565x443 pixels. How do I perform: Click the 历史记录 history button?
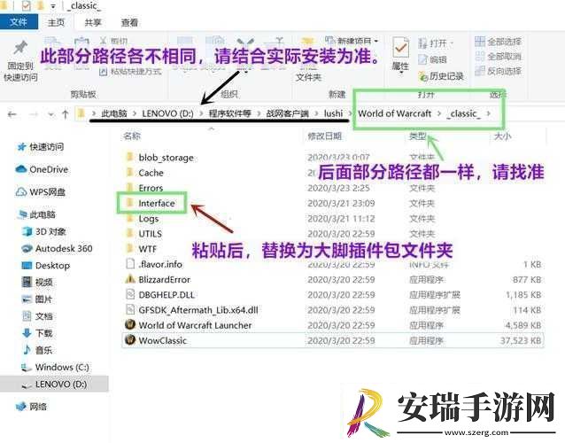pyautogui.click(x=441, y=76)
